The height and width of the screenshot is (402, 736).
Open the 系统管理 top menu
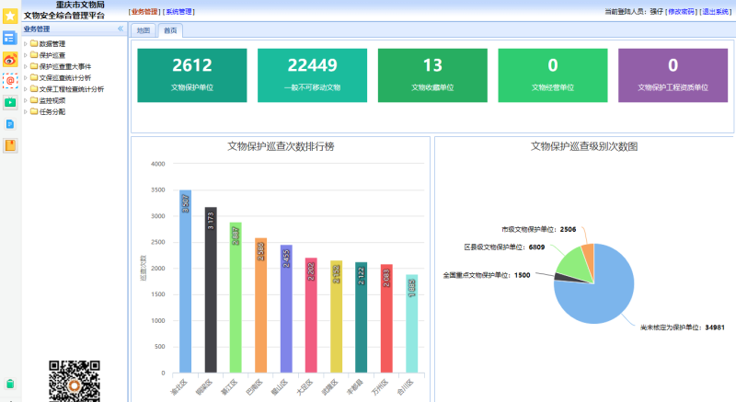[x=179, y=11]
